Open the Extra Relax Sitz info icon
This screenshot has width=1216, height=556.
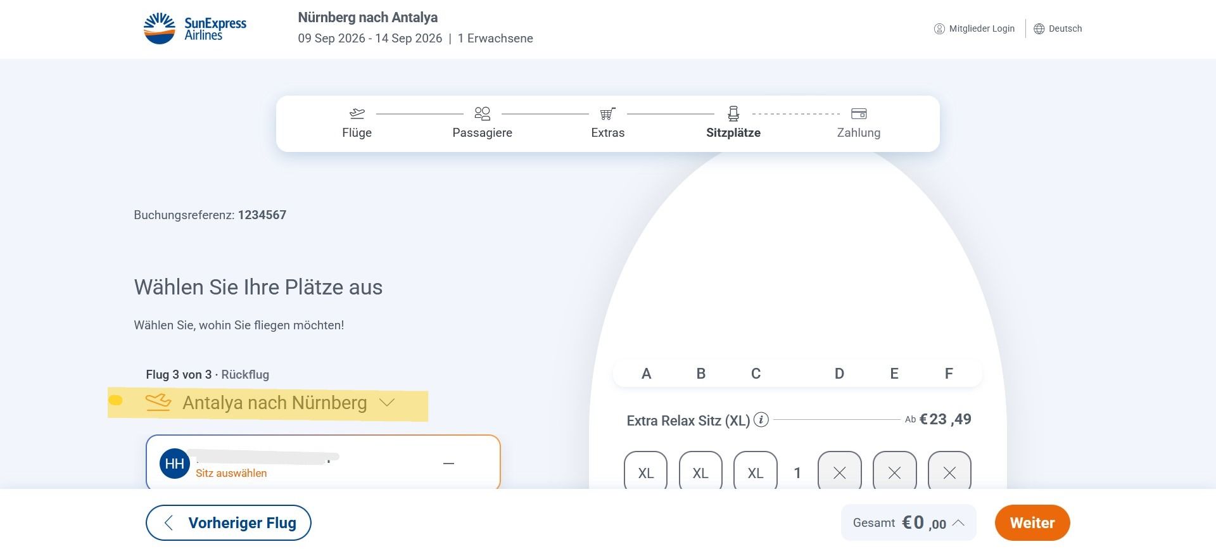[x=761, y=420]
